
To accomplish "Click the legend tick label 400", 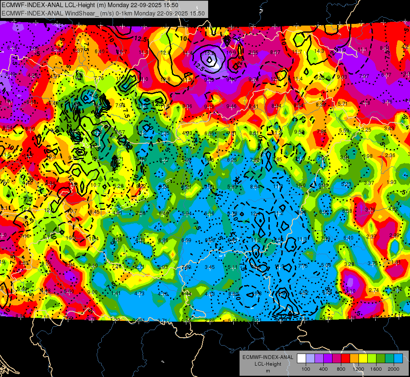I will click(x=323, y=369).
